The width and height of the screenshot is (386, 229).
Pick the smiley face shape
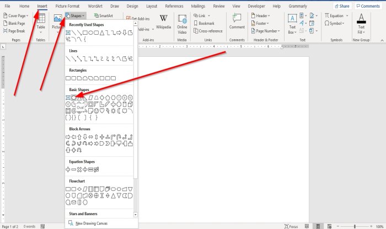point(96,111)
